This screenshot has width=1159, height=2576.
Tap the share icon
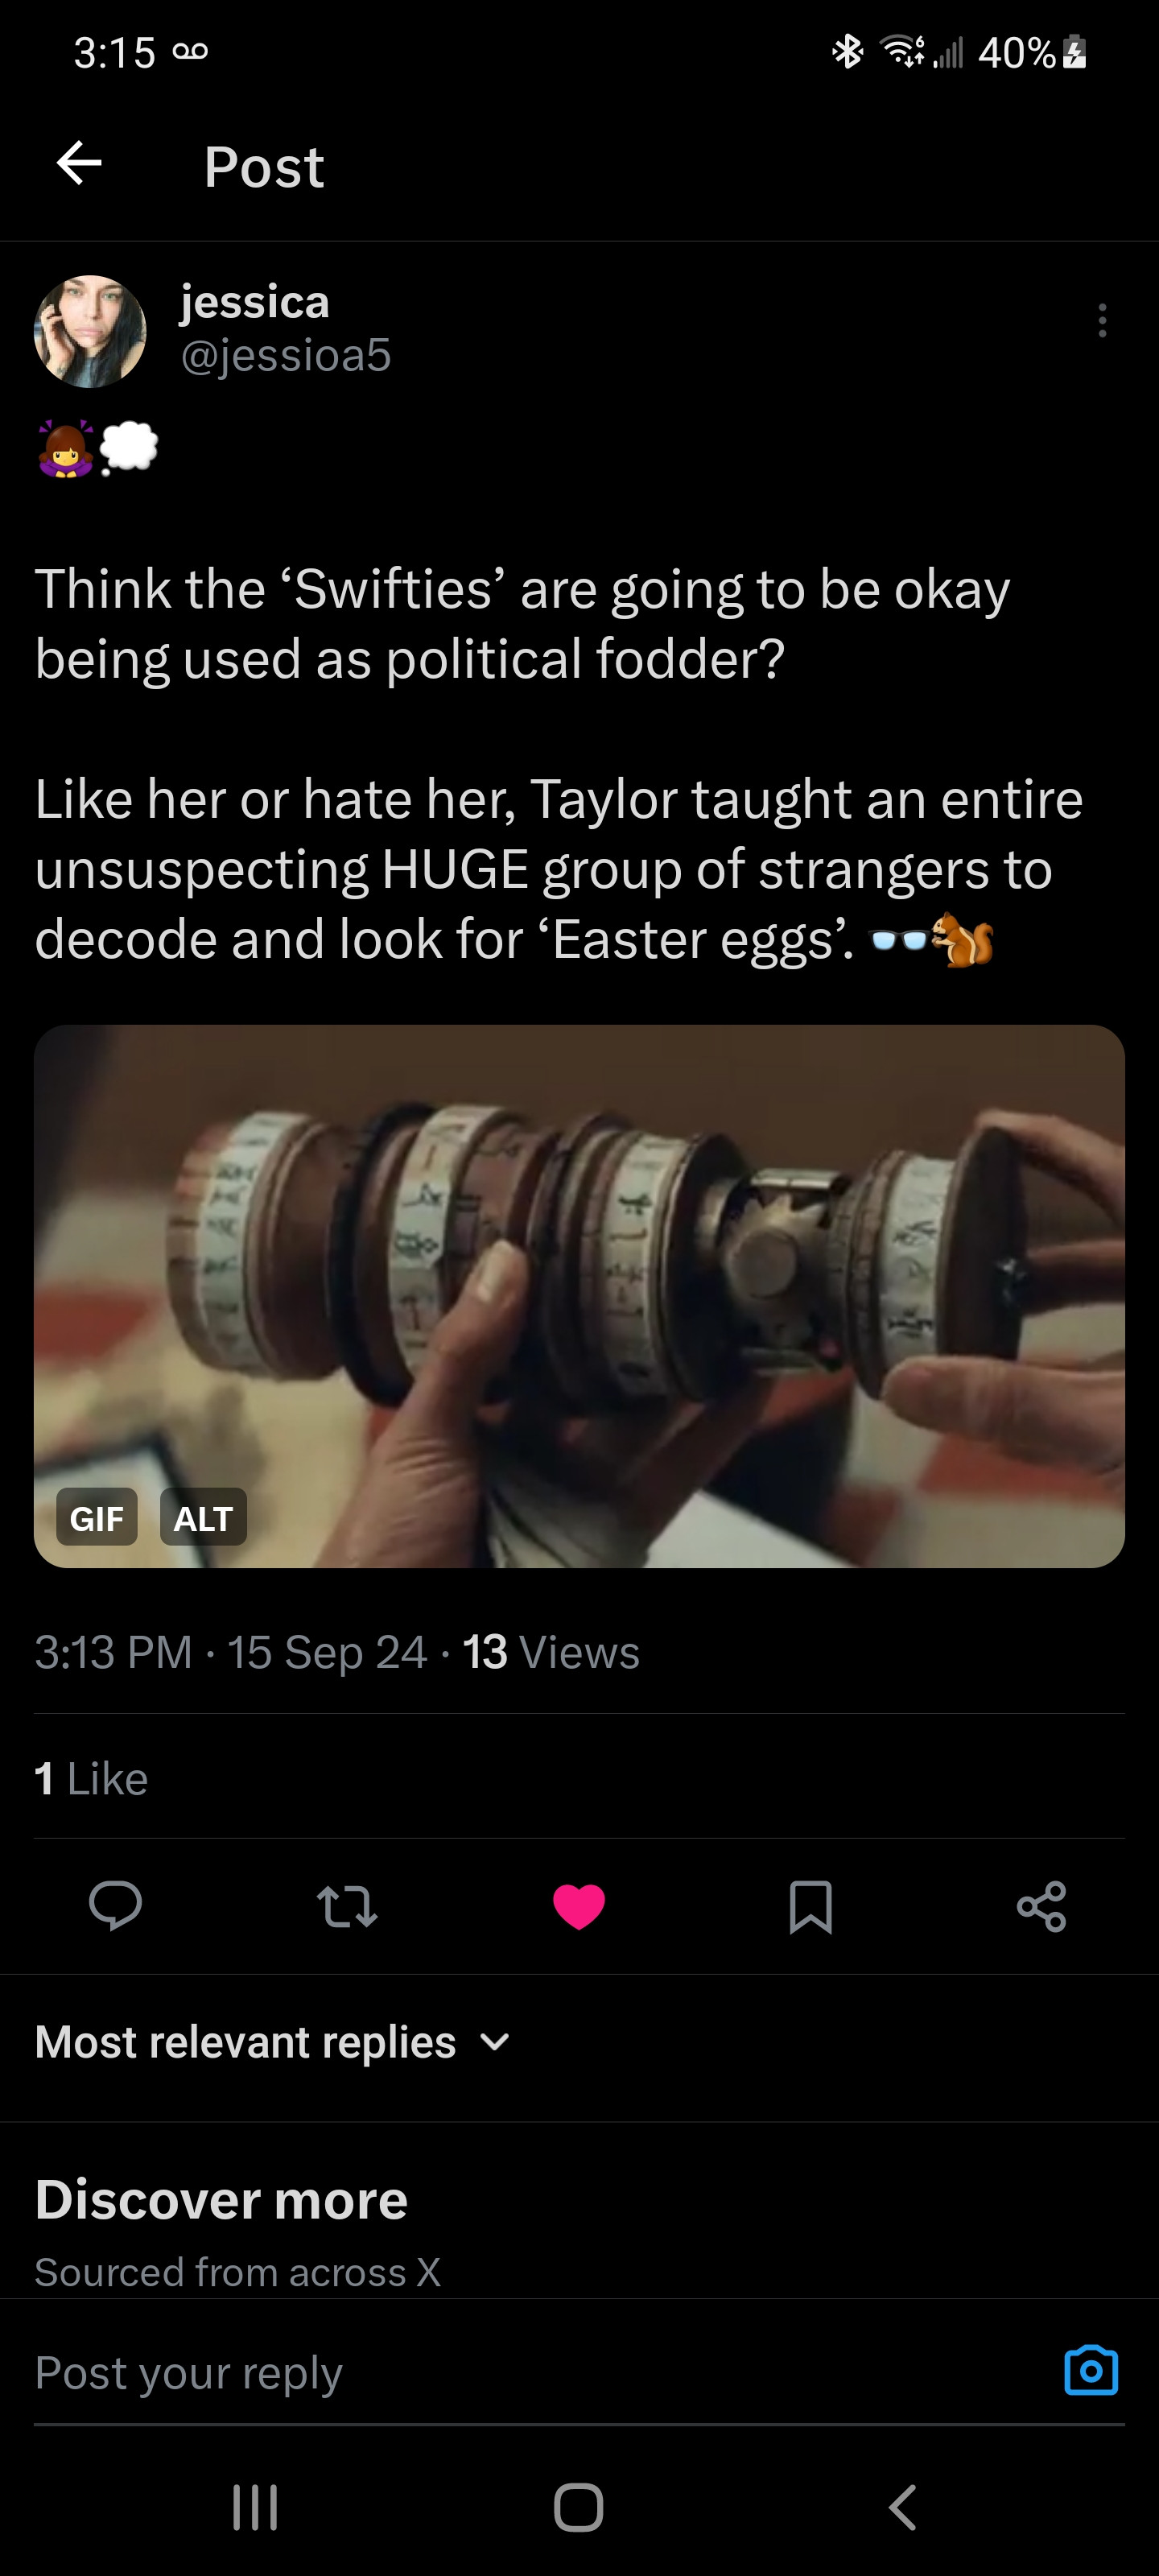pos(1041,1905)
